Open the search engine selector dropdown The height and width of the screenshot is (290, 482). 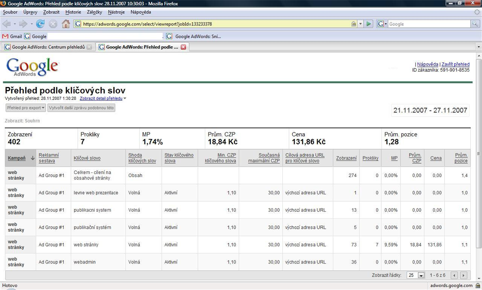pos(382,24)
